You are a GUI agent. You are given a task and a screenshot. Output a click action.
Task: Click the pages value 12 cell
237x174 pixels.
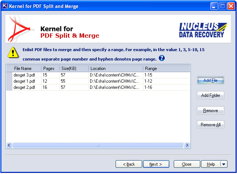[x=50, y=81]
